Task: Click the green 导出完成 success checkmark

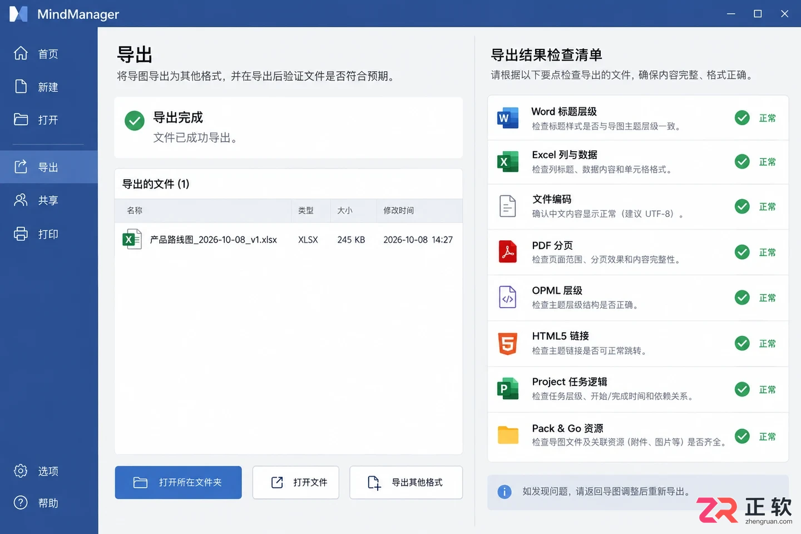Action: [x=134, y=121]
